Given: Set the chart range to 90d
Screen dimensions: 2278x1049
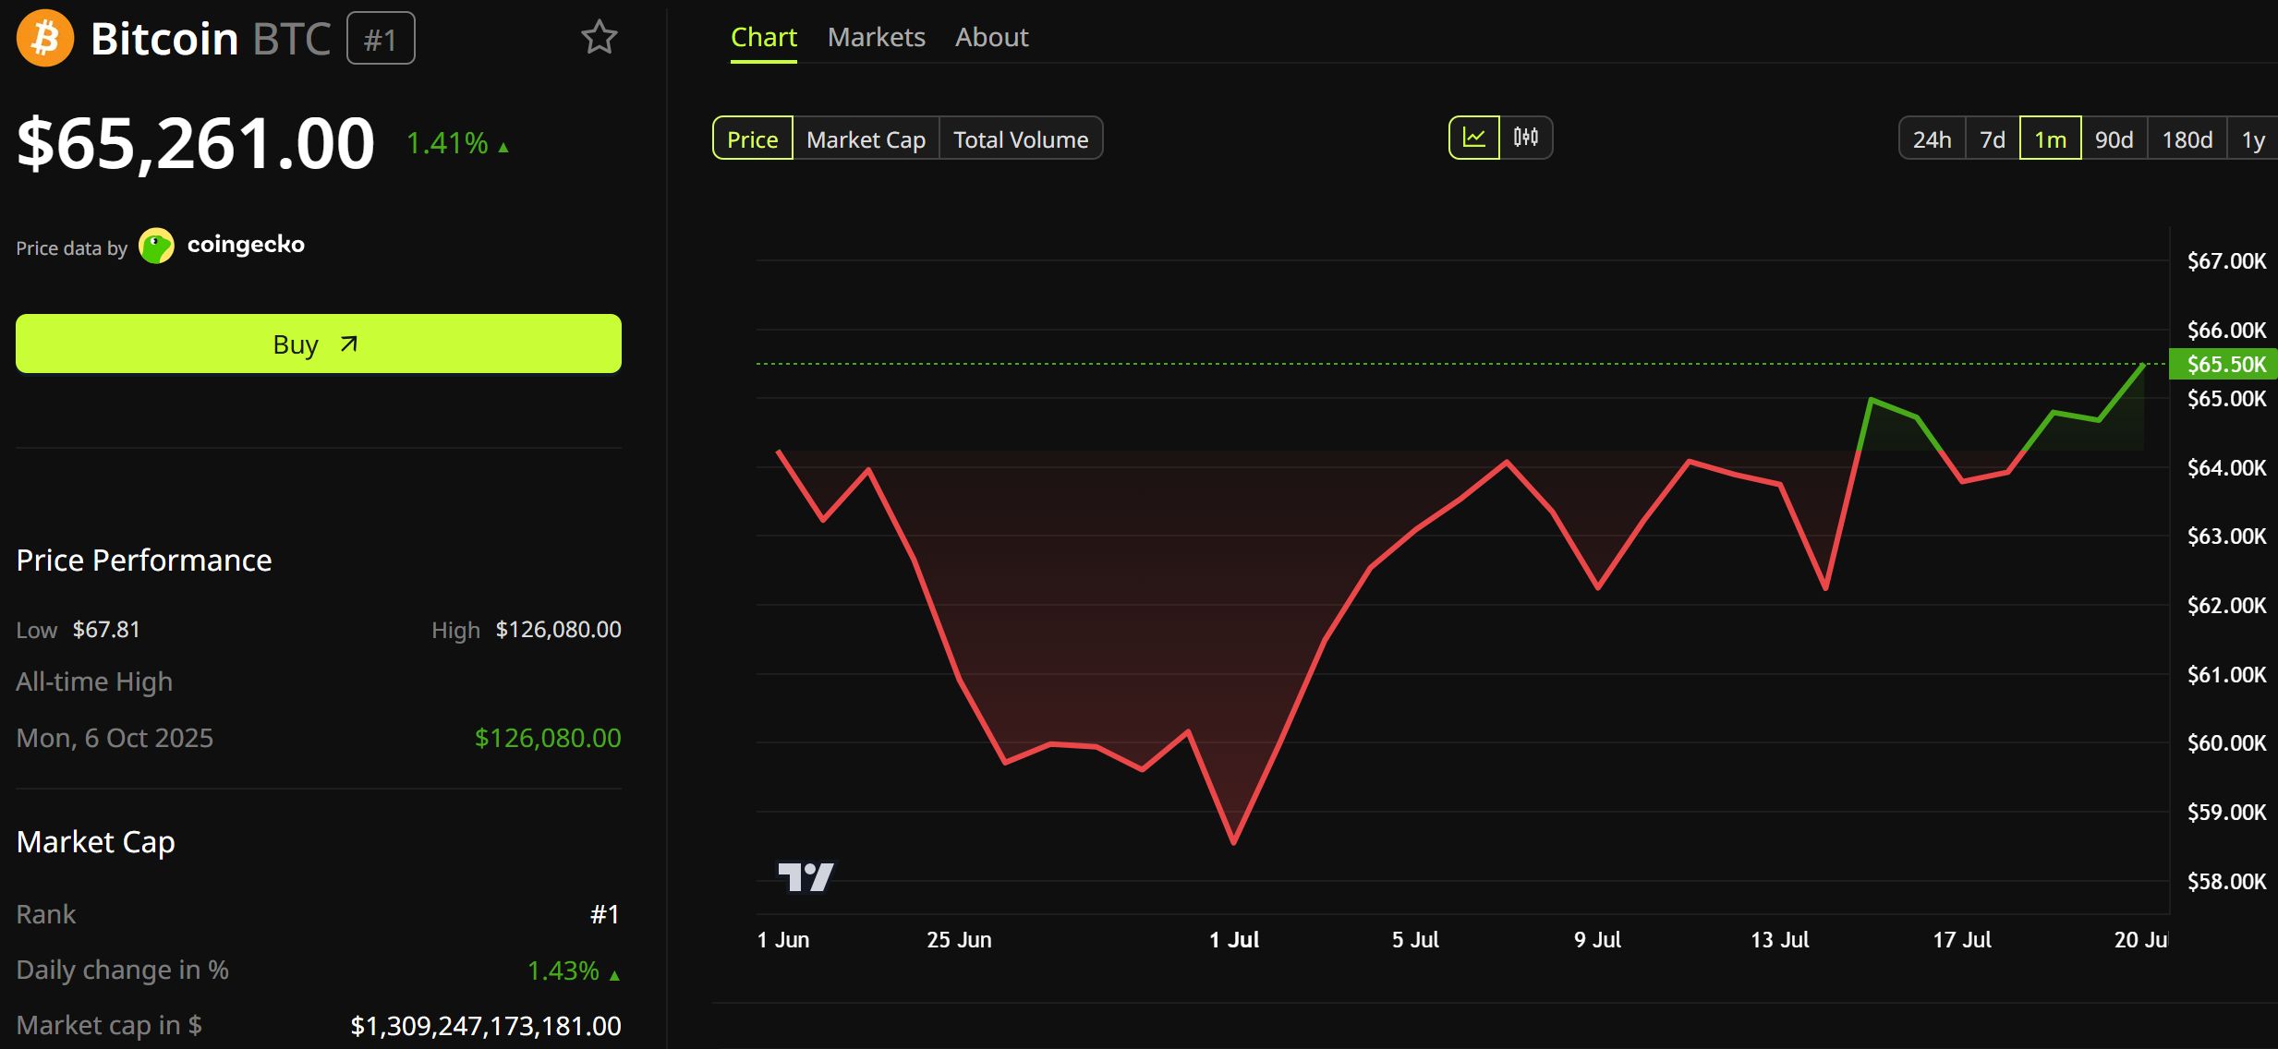Looking at the screenshot, I should click(2114, 139).
